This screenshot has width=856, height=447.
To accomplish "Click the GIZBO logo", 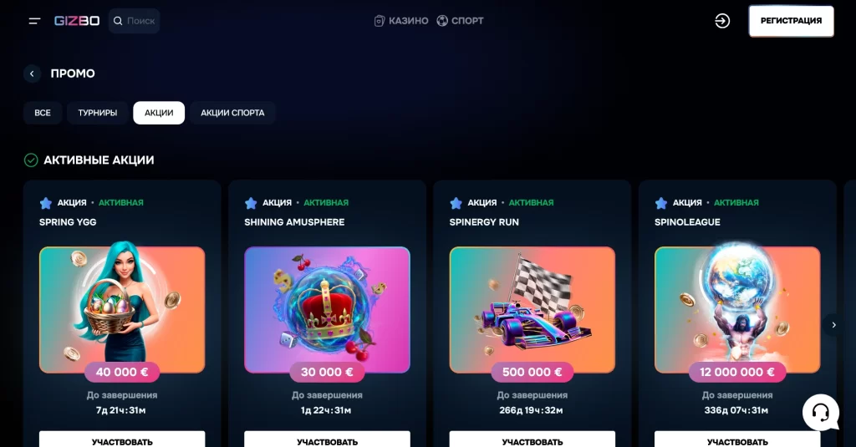I will tap(77, 21).
